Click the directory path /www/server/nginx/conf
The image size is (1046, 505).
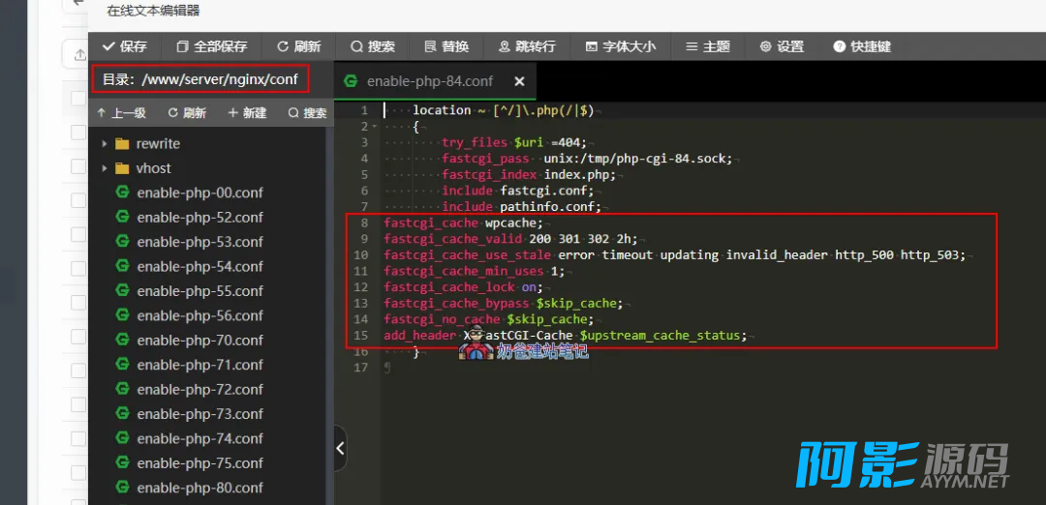tap(200, 79)
